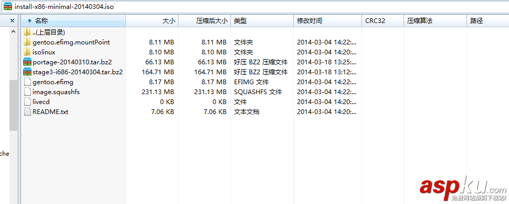Click the 231.13 MB size of image.squashfs
The height and width of the screenshot is (204, 509).
(x=158, y=92)
